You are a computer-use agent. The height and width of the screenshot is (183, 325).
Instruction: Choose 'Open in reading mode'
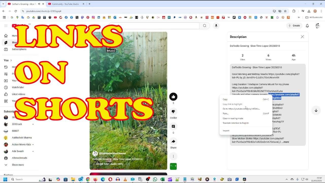pyautogui.click(x=246, y=118)
